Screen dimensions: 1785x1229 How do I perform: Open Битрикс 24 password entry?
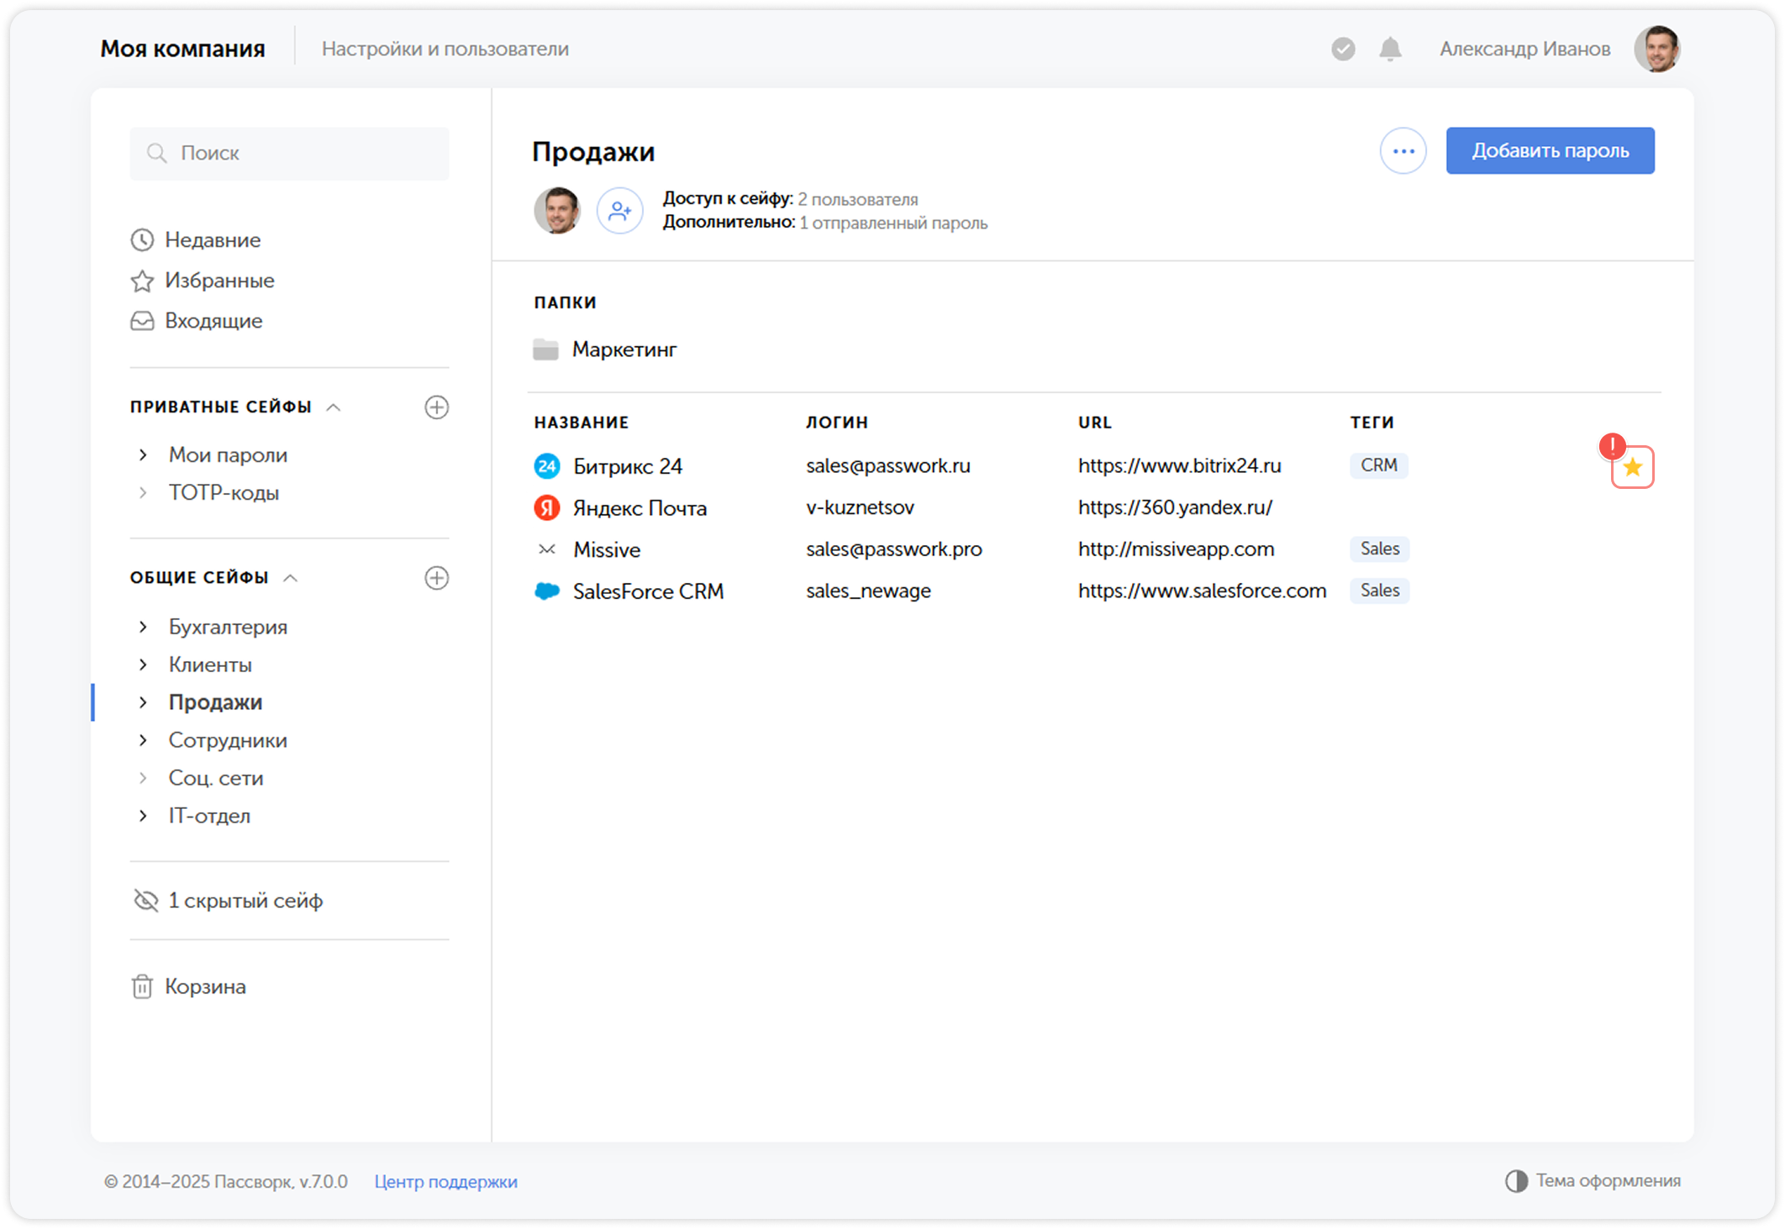pyautogui.click(x=628, y=466)
